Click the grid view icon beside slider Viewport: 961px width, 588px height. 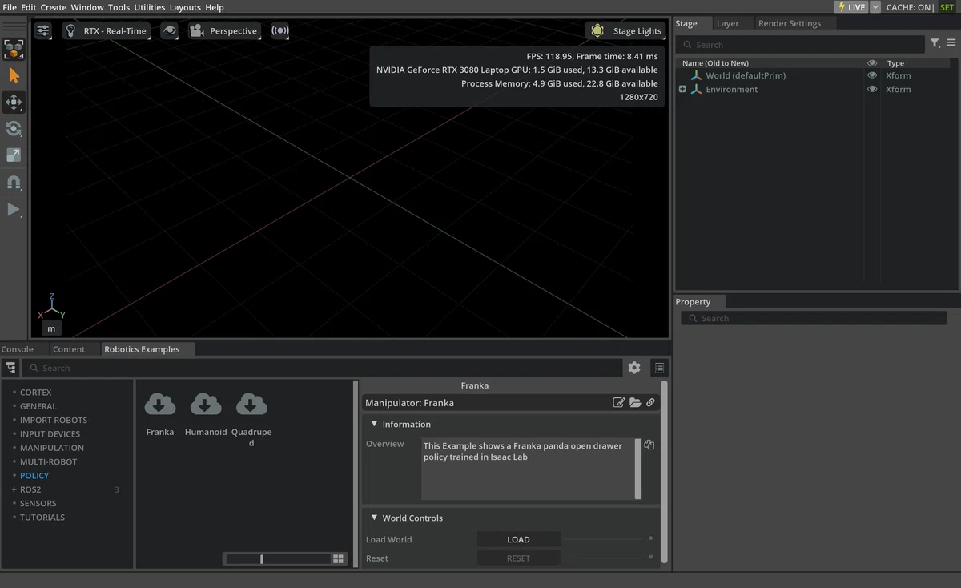click(339, 559)
